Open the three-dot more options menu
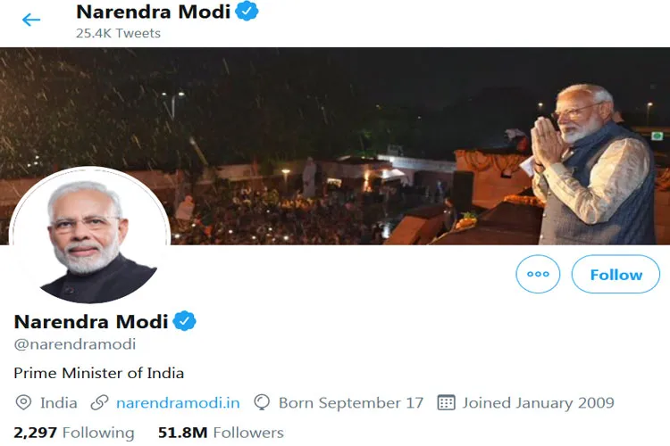The height and width of the screenshot is (446, 670). [538, 274]
